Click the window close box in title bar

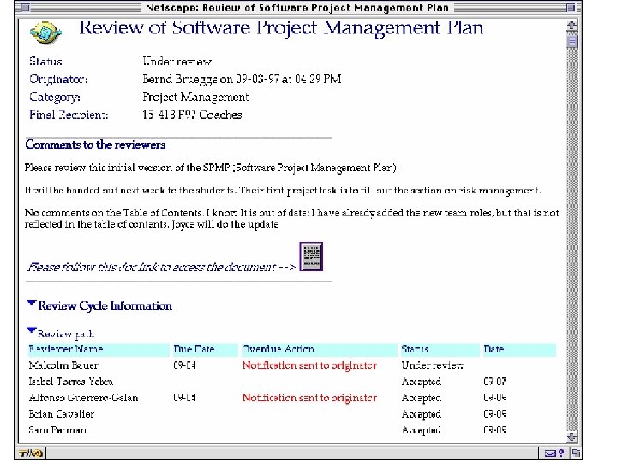point(25,8)
